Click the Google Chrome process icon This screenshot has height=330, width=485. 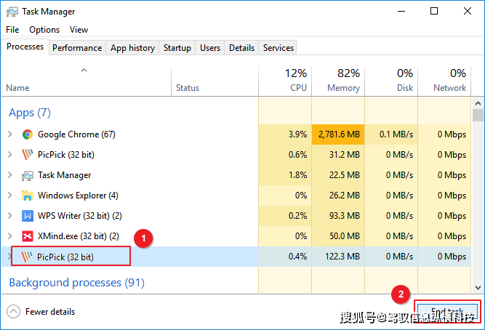(x=28, y=134)
